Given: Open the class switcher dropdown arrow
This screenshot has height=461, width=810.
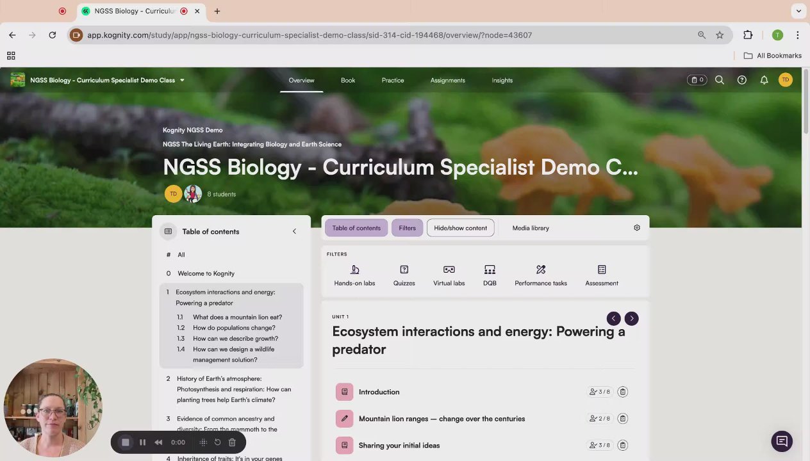Looking at the screenshot, I should pos(182,80).
